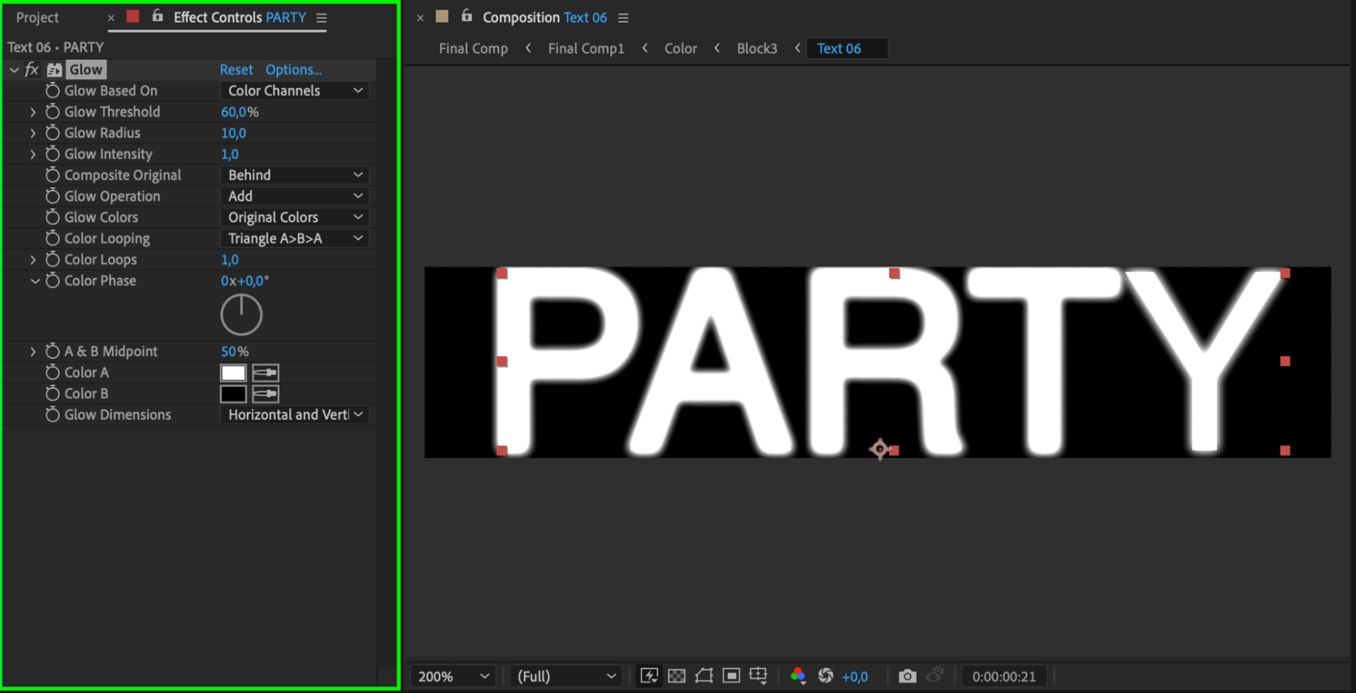The width and height of the screenshot is (1356, 693).
Task: Toggle mask and shape path visibility
Action: pos(704,676)
